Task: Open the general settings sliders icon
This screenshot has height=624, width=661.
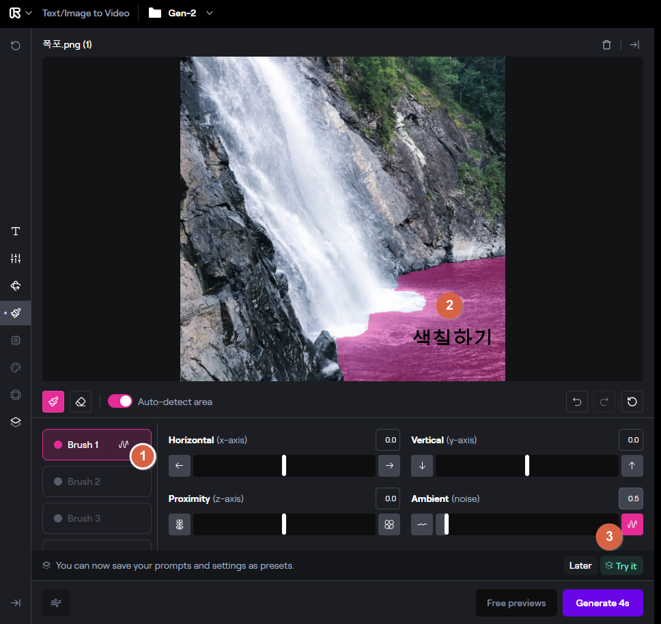Action: pos(16,258)
